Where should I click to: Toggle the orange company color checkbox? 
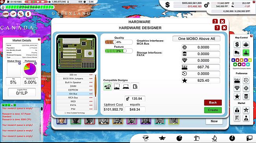coord(241,60)
